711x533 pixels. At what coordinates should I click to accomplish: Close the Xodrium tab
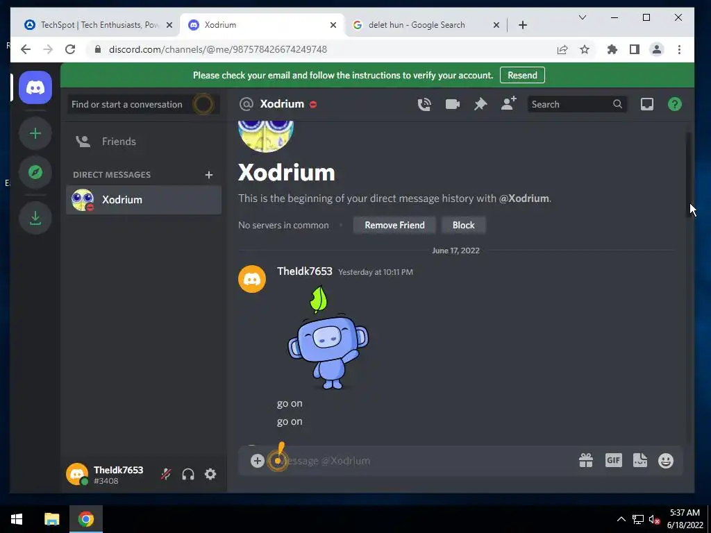click(x=333, y=25)
